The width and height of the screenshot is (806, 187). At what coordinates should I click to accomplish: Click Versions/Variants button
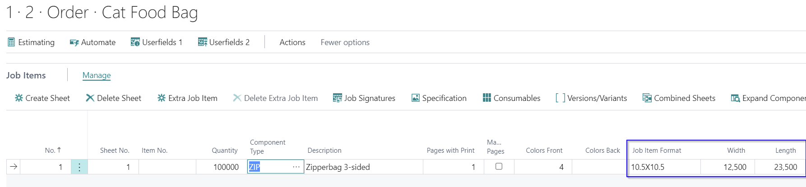pyautogui.click(x=591, y=98)
